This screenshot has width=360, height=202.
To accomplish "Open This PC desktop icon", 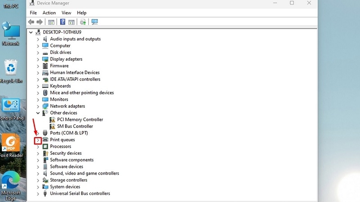I will point(10,4).
